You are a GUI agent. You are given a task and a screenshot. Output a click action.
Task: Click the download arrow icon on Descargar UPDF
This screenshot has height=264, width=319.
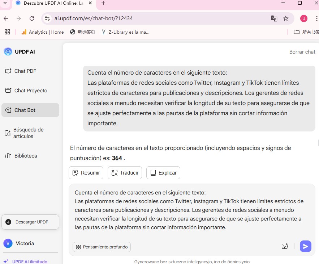click(8, 222)
